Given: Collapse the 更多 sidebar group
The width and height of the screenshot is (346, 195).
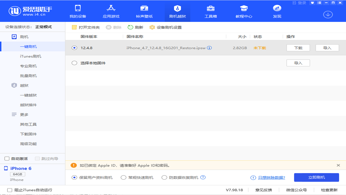Looking at the screenshot, I should tap(24, 114).
